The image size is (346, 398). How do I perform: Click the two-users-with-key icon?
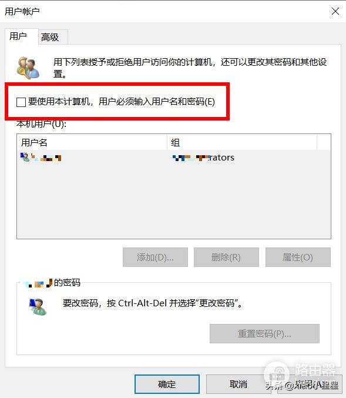28,68
